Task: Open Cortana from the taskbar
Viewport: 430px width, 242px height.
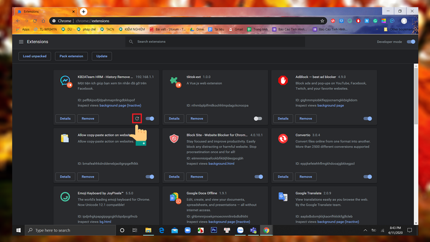Action: (x=122, y=230)
